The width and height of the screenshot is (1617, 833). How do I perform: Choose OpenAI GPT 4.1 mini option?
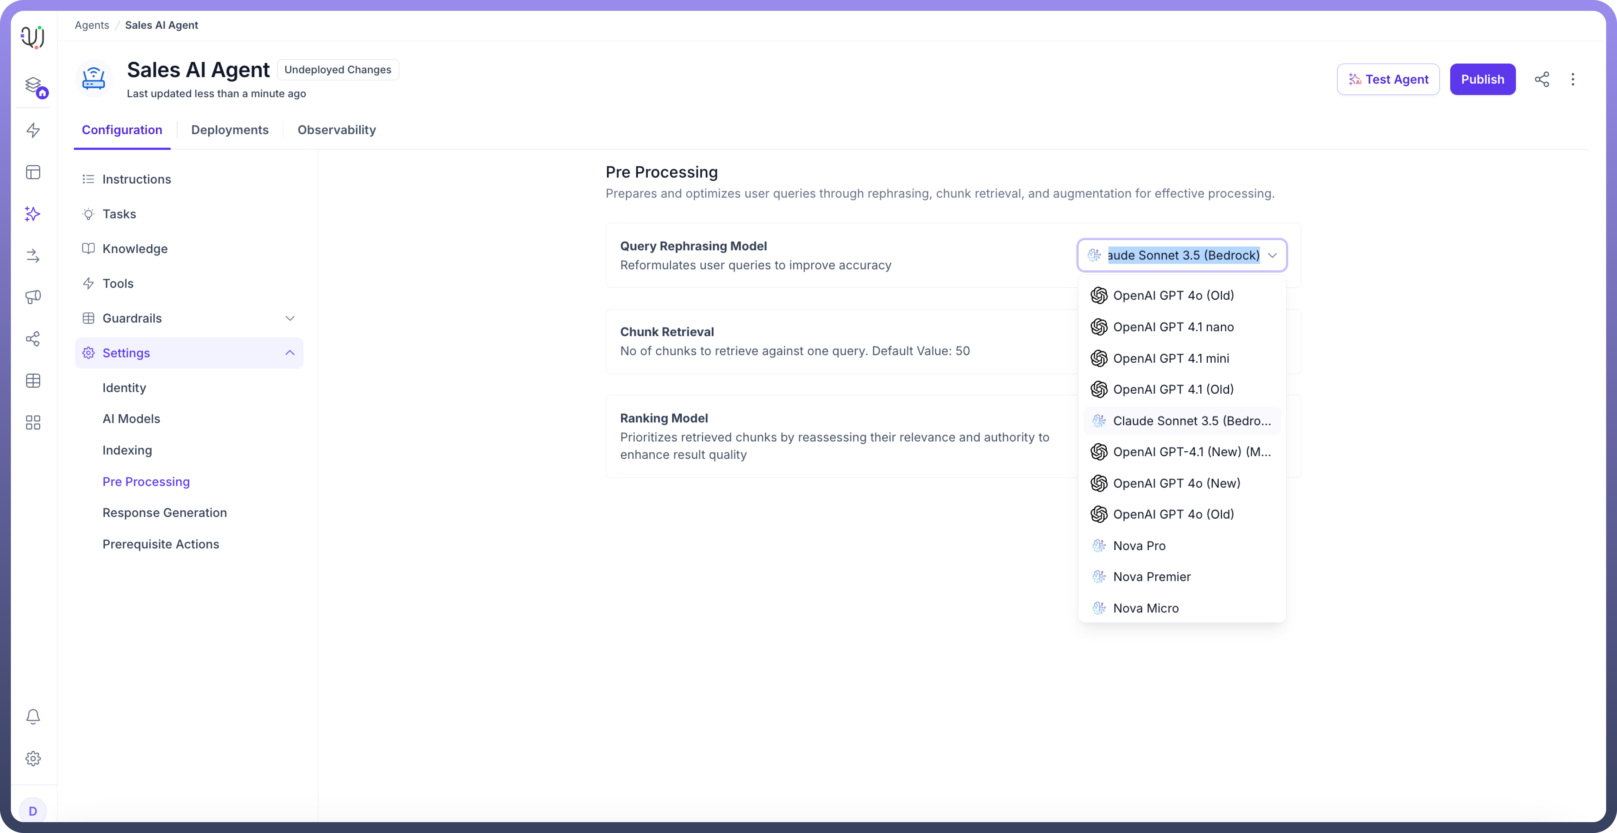[x=1171, y=358]
